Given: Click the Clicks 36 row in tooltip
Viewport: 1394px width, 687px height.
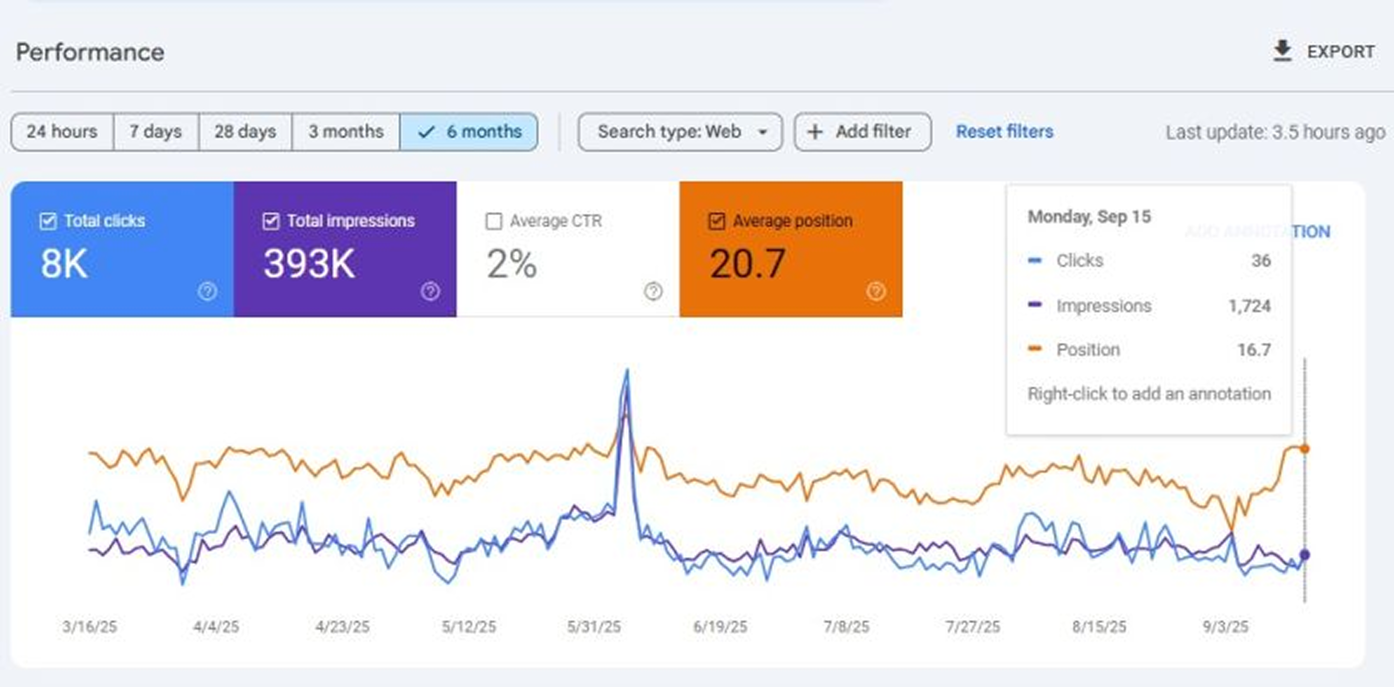Looking at the screenshot, I should coord(1149,260).
